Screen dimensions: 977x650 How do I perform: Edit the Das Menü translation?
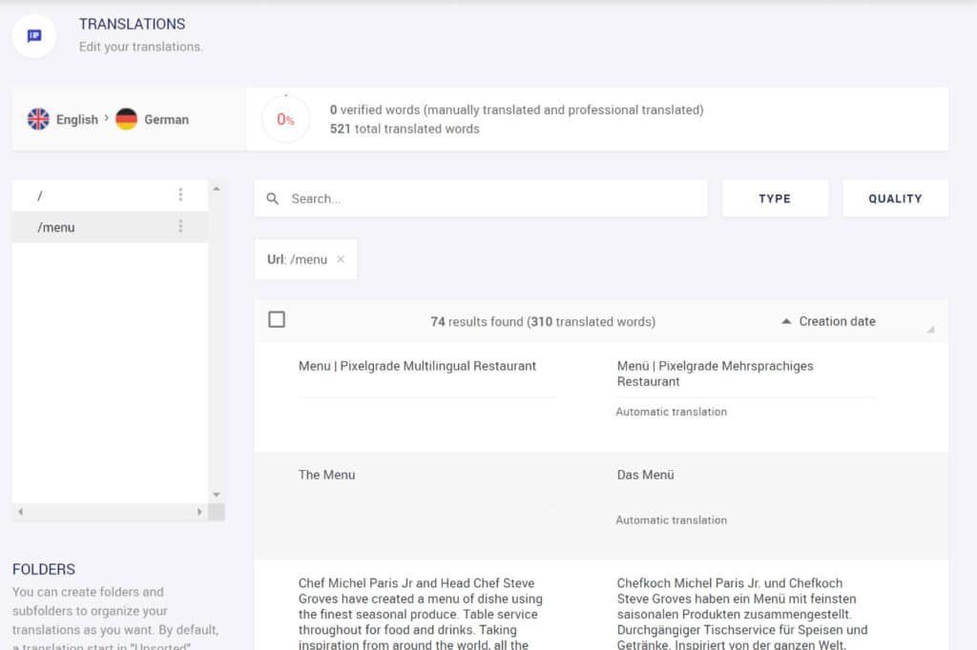[x=646, y=475]
